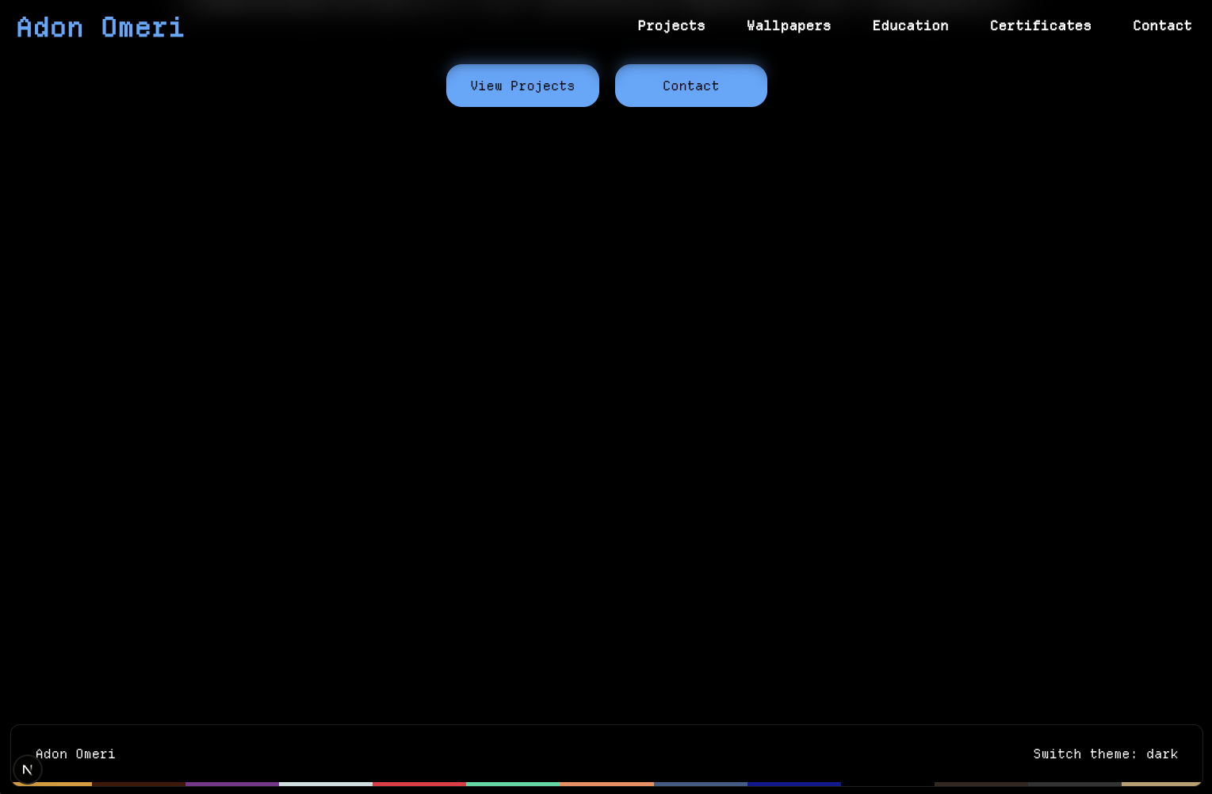The height and width of the screenshot is (794, 1212).
Task: Click the Adon Omeri header logo
Action: point(100,27)
